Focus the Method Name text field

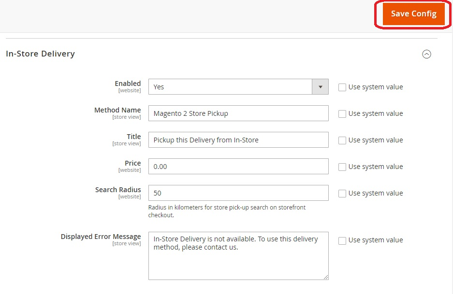[238, 113]
